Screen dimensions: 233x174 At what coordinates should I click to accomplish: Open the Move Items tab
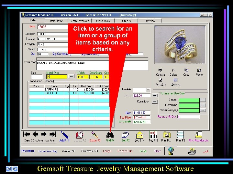[x=103, y=21]
